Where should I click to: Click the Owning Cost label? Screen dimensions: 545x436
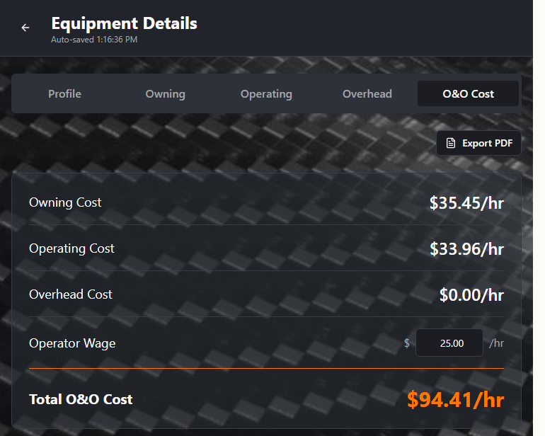[x=65, y=202]
